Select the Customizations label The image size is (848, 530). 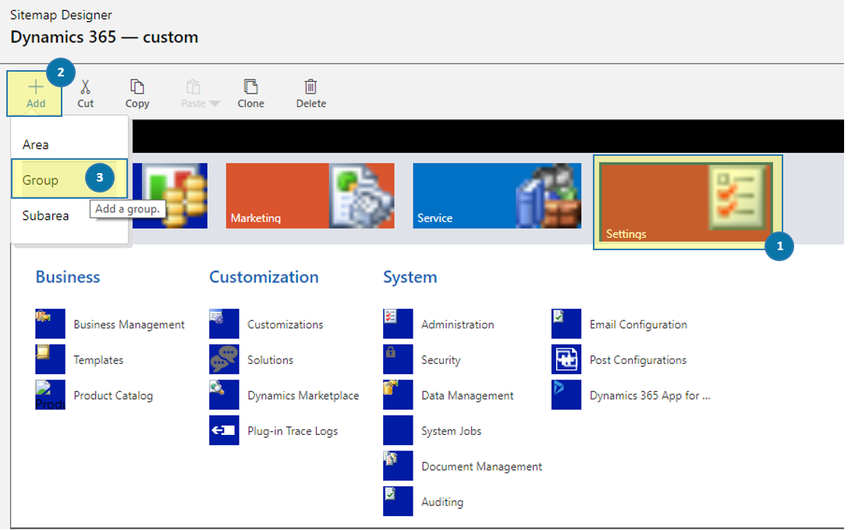pyautogui.click(x=285, y=324)
